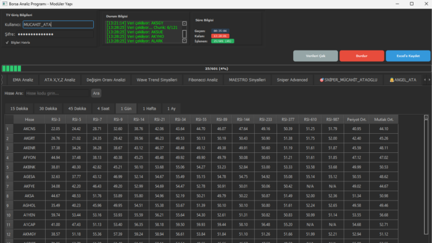
Task: Select the 45 Dakika timeframe tab
Action: 77,109
